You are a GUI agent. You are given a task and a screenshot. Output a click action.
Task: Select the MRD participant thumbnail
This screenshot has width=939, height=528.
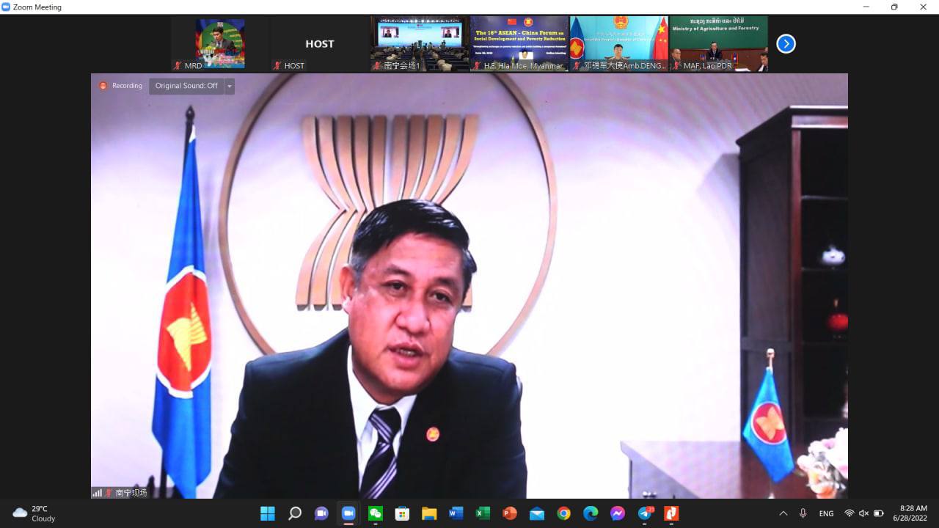click(219, 44)
